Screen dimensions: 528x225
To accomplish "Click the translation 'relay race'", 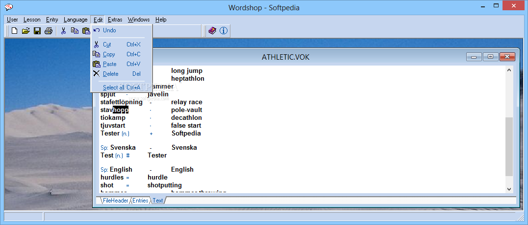I will click(187, 102).
